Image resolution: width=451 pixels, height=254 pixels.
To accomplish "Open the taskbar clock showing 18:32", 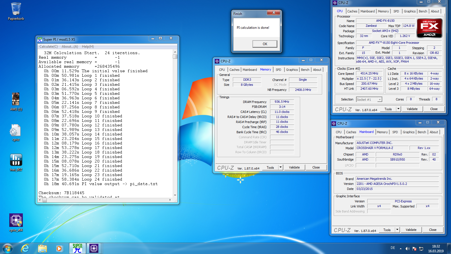I will coord(436,248).
